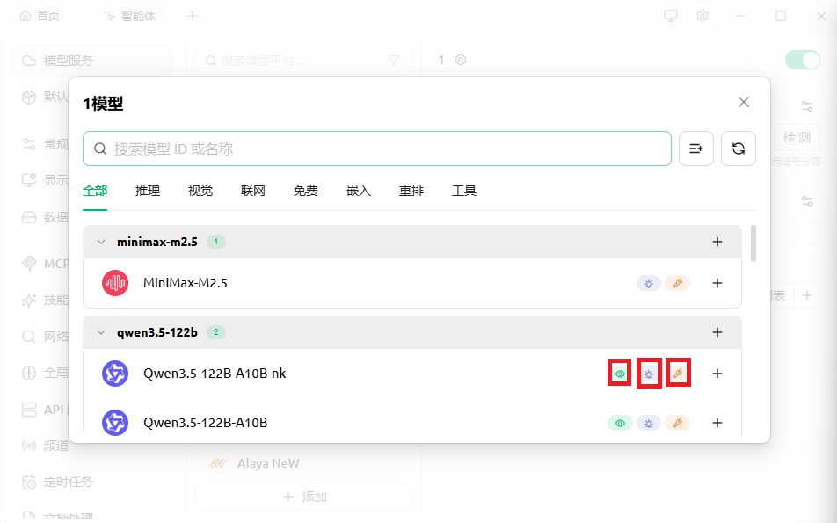This screenshot has width=837, height=523.
Task: Click Qwen3.5-122B-A10B-nk wrench tool icon
Action: point(677,374)
